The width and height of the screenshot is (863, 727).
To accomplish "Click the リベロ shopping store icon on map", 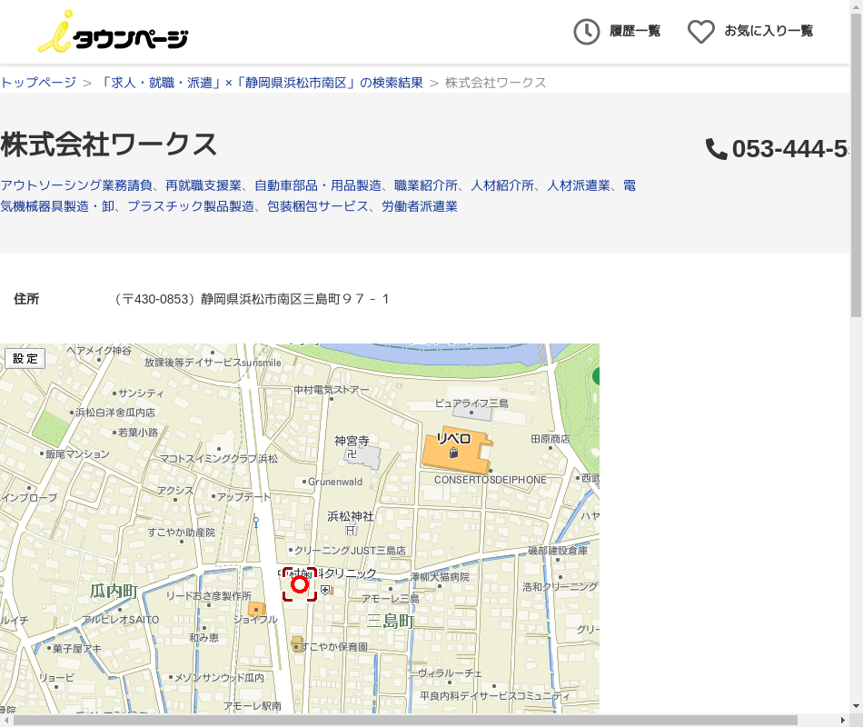I will tap(453, 452).
